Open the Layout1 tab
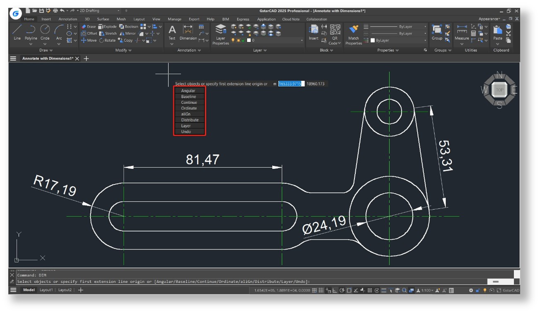This screenshot has width=540, height=313. pos(46,290)
